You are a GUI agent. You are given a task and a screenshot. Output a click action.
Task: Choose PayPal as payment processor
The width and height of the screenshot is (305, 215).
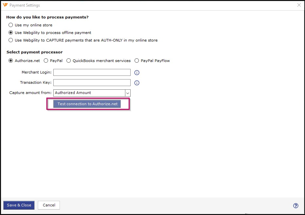[x=46, y=61]
